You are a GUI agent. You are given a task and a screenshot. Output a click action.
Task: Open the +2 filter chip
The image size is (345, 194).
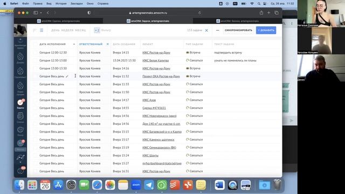[x=97, y=30]
